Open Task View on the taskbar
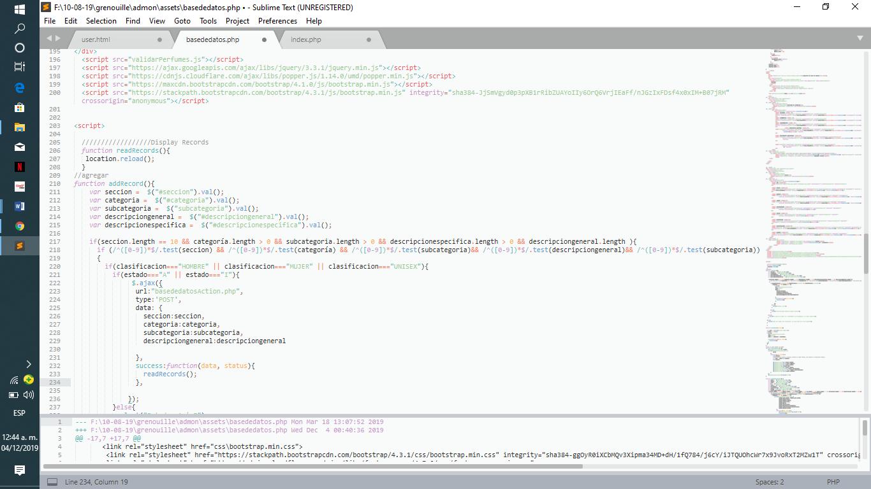Viewport: 871px width, 489px height. click(19, 66)
